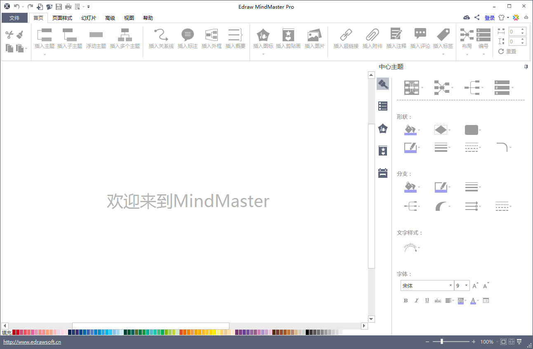Click the Insert Summary (插入概要) icon
The image size is (533, 349).
(x=235, y=35)
